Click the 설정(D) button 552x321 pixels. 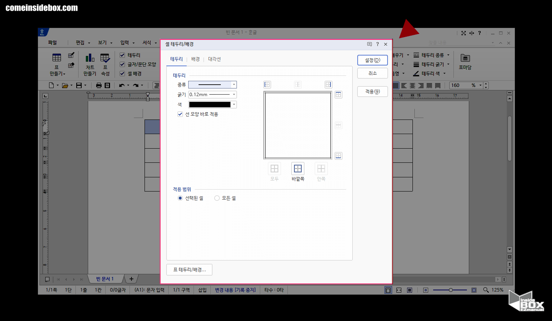point(372,60)
